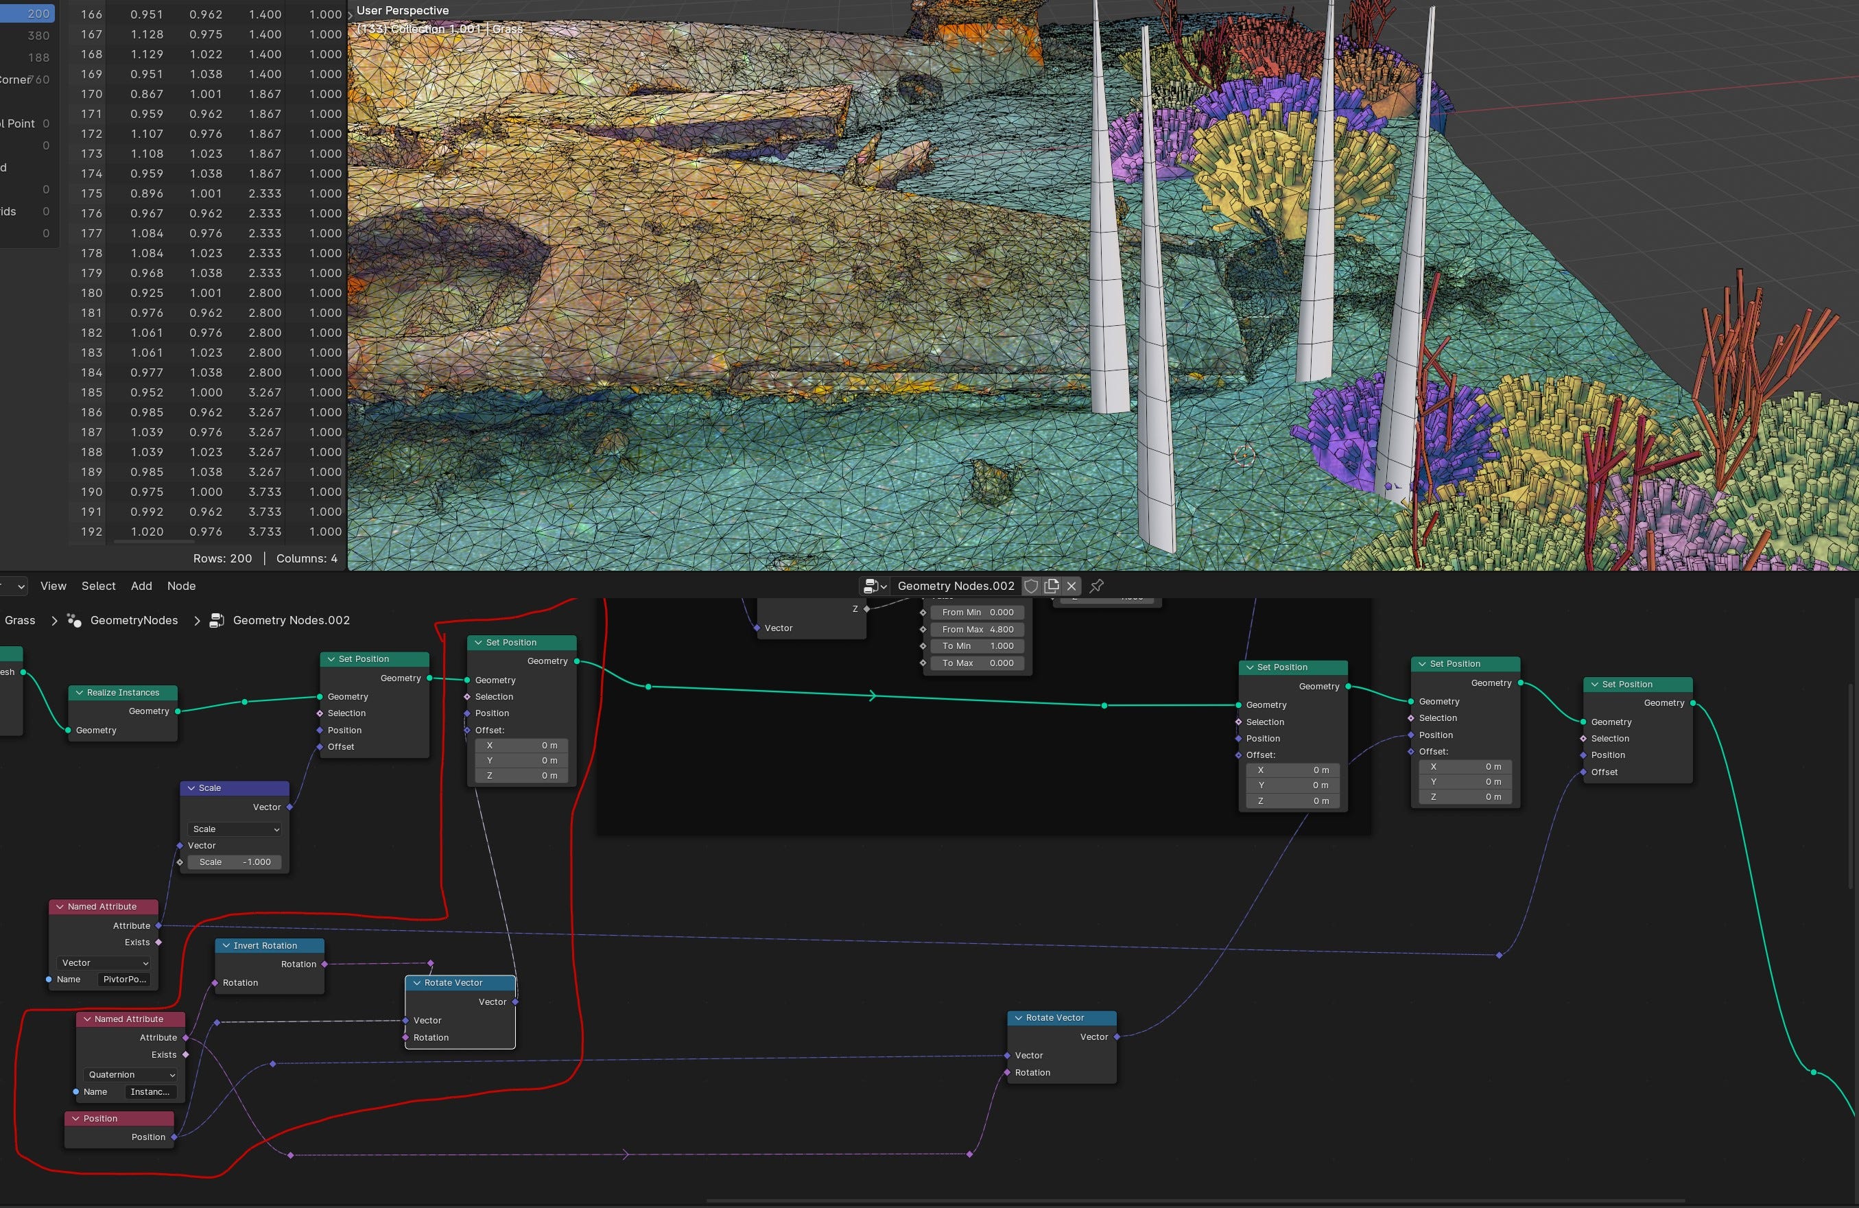Click the Rotation output socket on Invert Rotation
This screenshot has width=1859, height=1208.
[x=324, y=964]
